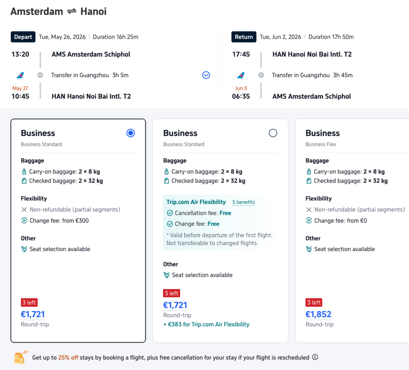Click the return transfer stop marker in Guangzhou
Screen dimensions: 409x370
[261, 75]
